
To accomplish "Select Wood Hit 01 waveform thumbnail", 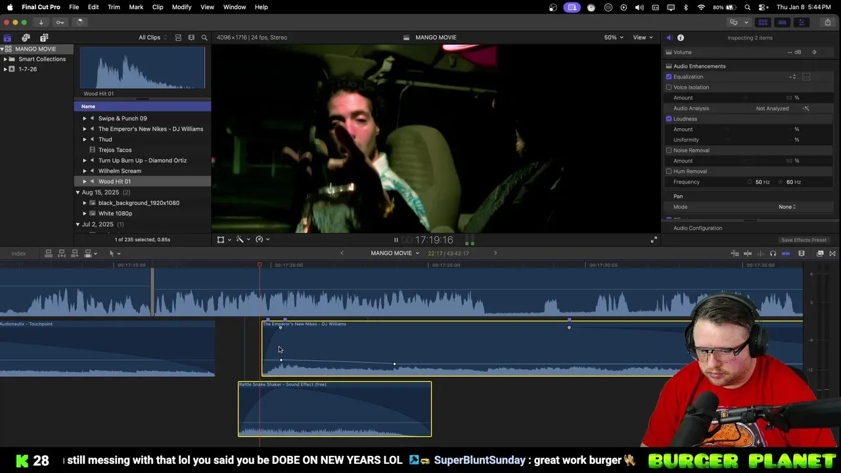I will (x=143, y=68).
